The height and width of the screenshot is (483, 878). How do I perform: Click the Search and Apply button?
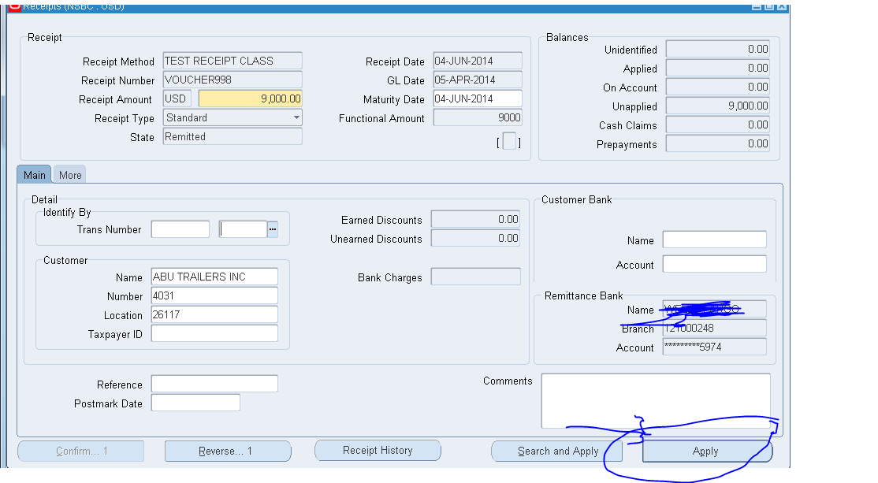[557, 451]
